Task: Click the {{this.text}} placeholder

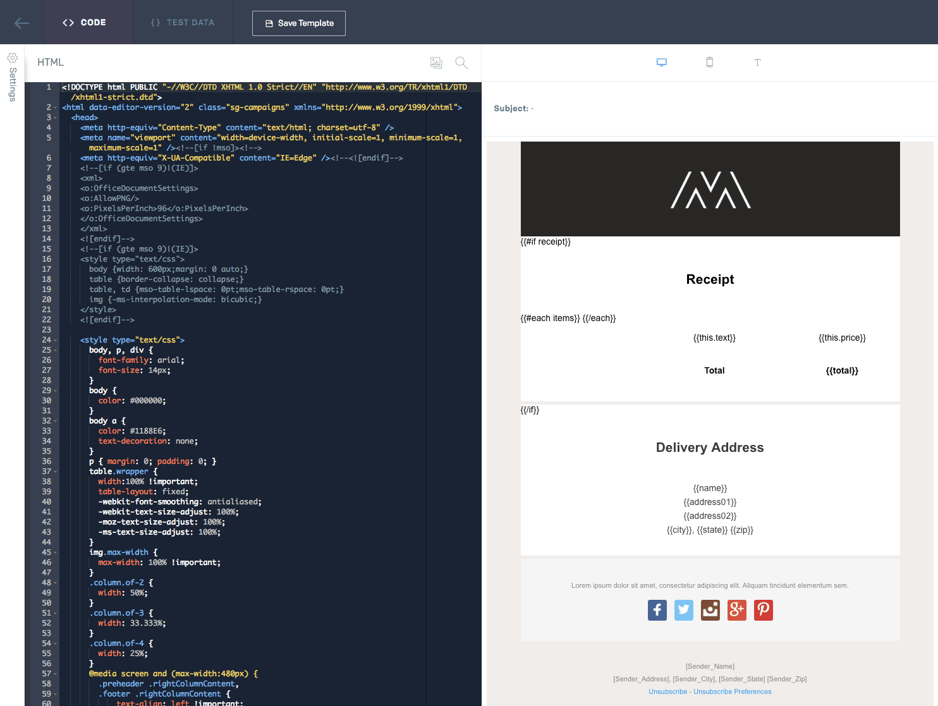Action: 714,338
